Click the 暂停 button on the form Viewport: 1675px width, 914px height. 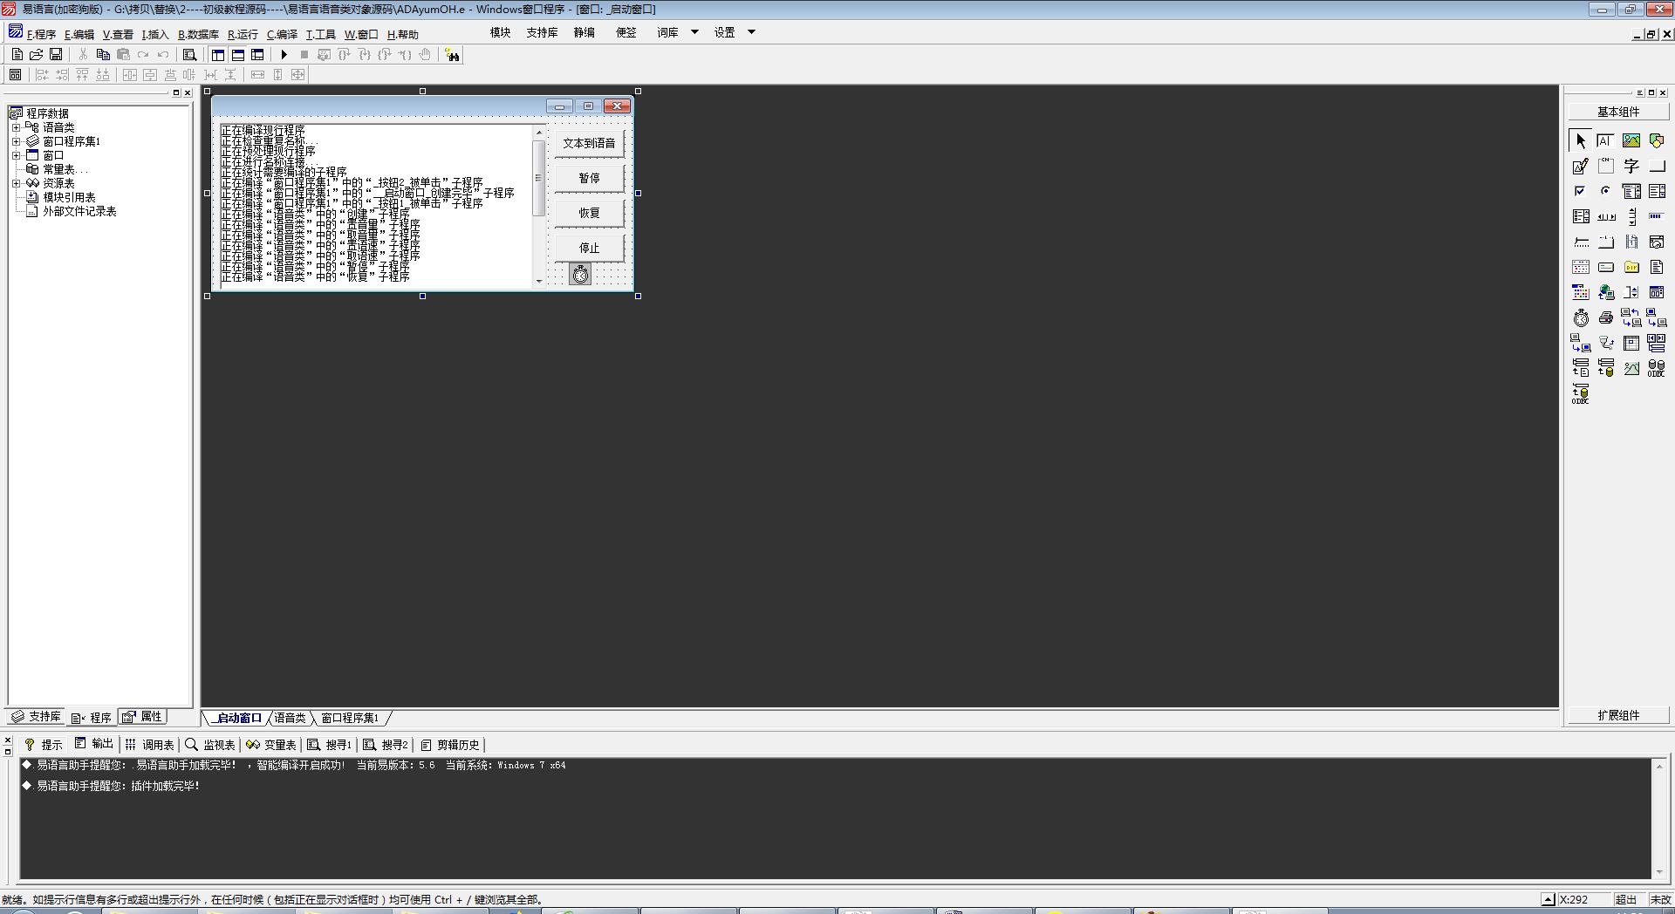[x=589, y=178]
